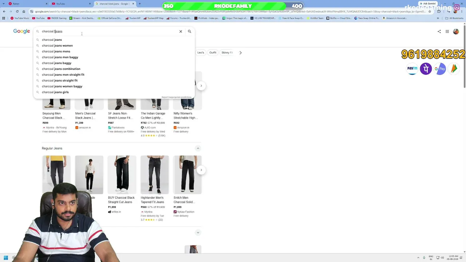
Task: Open Report inappropriate predictions link
Action: click(177, 97)
